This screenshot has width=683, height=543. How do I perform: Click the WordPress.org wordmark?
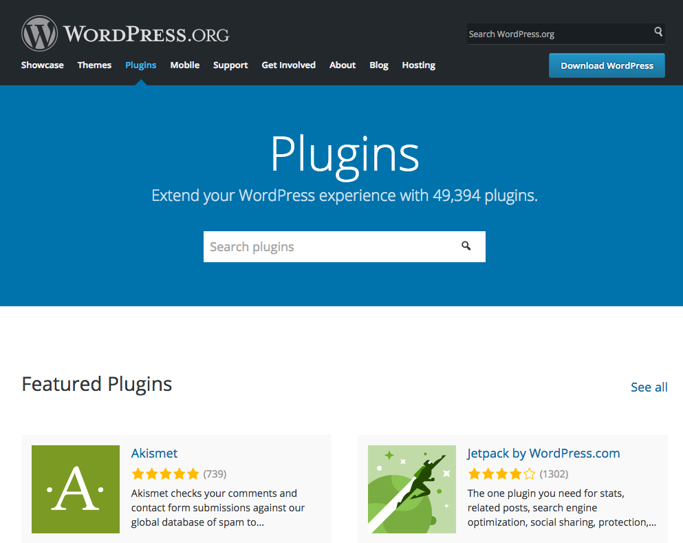pos(147,34)
